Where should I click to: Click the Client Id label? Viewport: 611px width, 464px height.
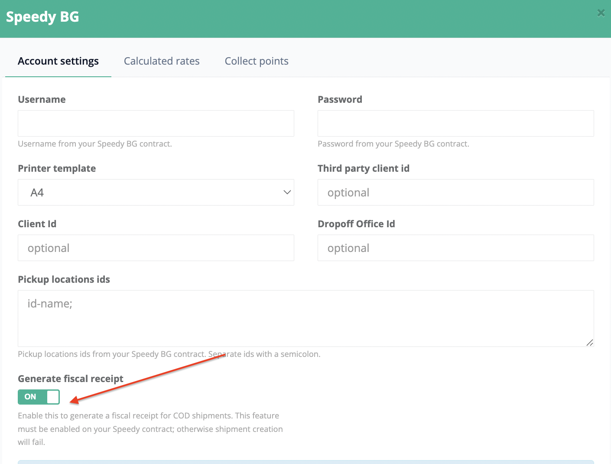pos(37,224)
